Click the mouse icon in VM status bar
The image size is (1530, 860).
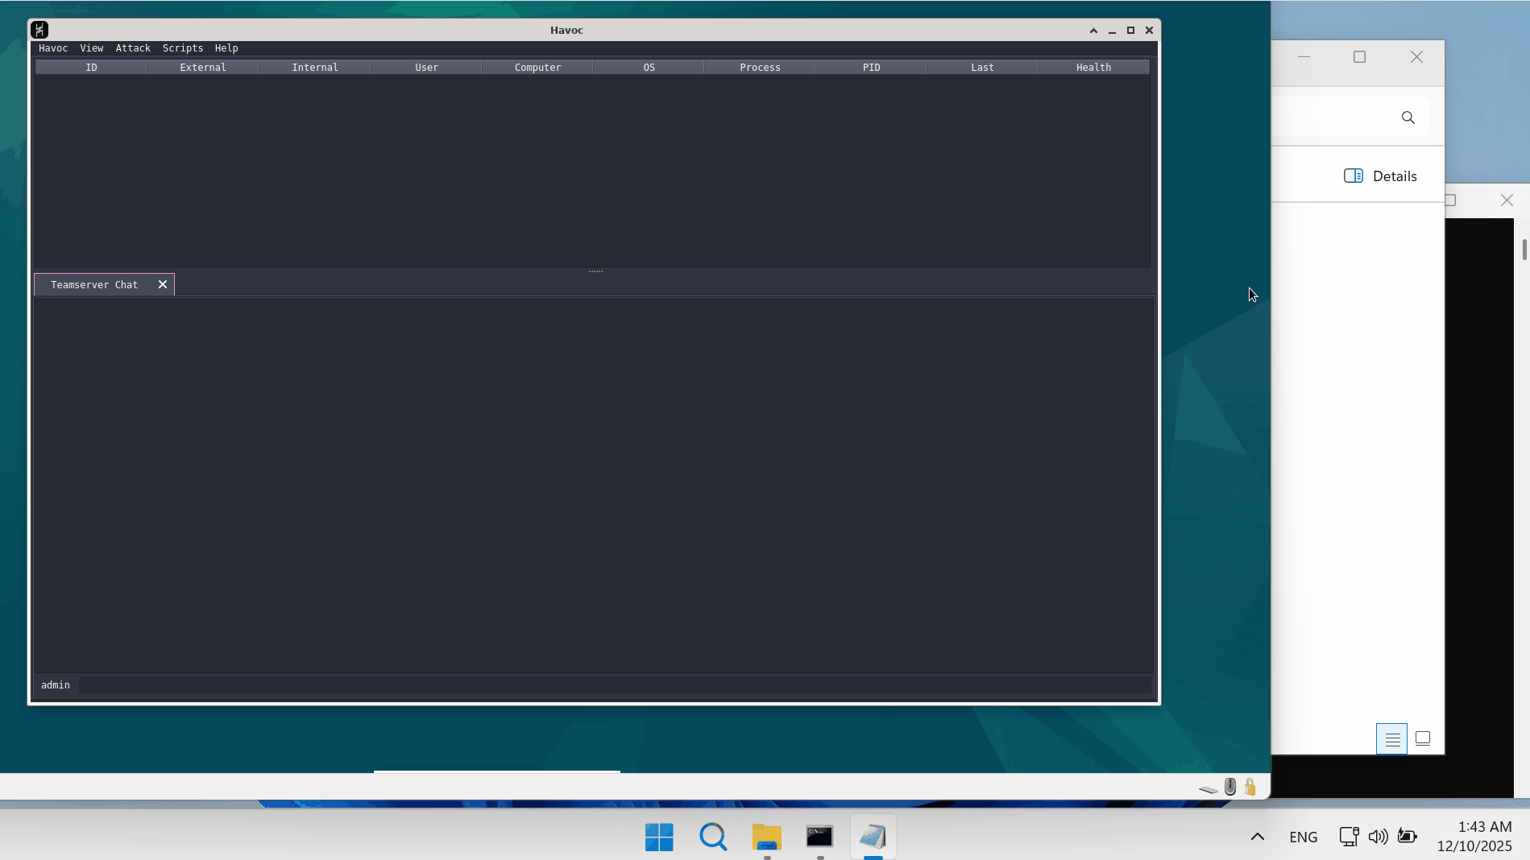click(x=1230, y=787)
